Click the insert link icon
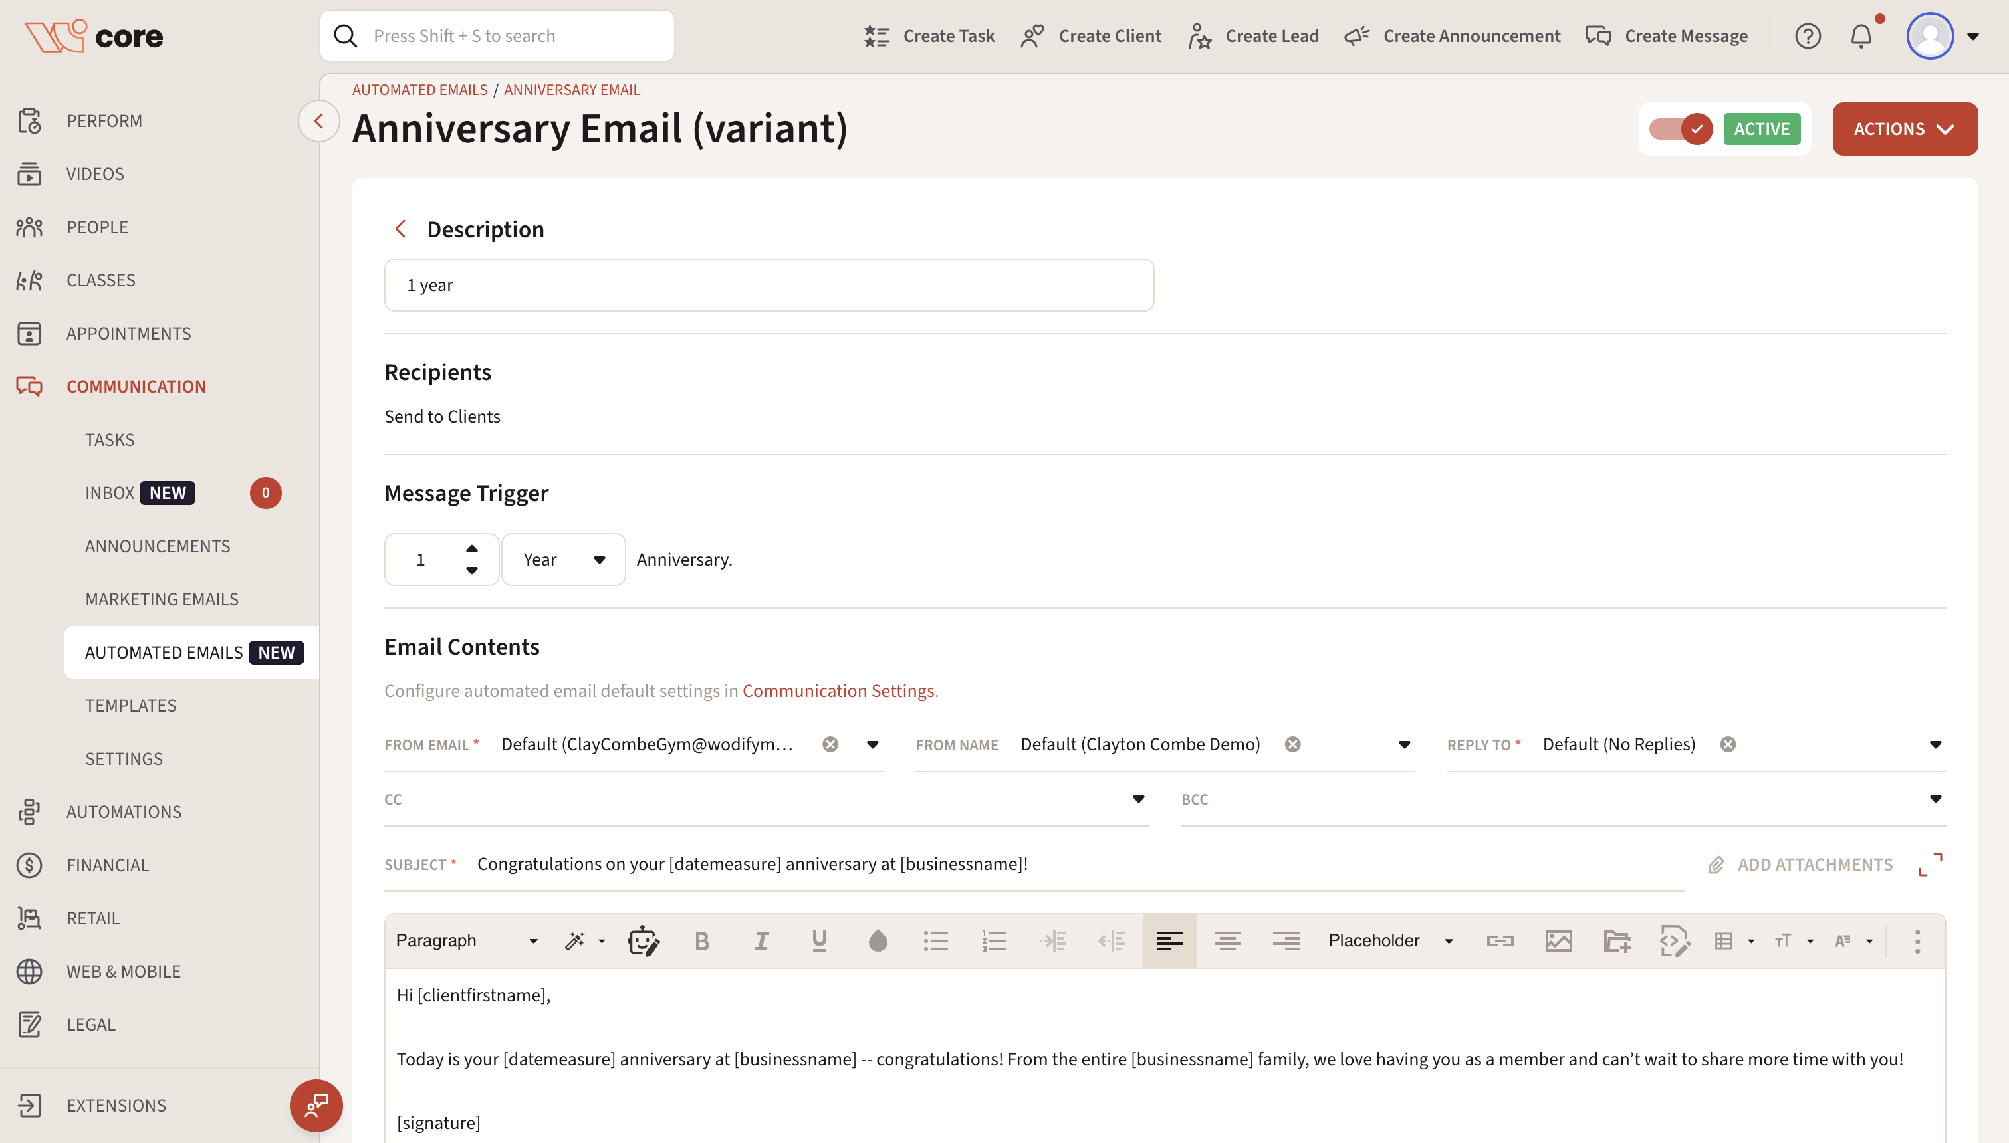Viewport: 2009px width, 1143px height. coord(1500,940)
